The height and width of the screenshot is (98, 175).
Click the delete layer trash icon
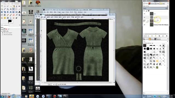(x=167, y=36)
